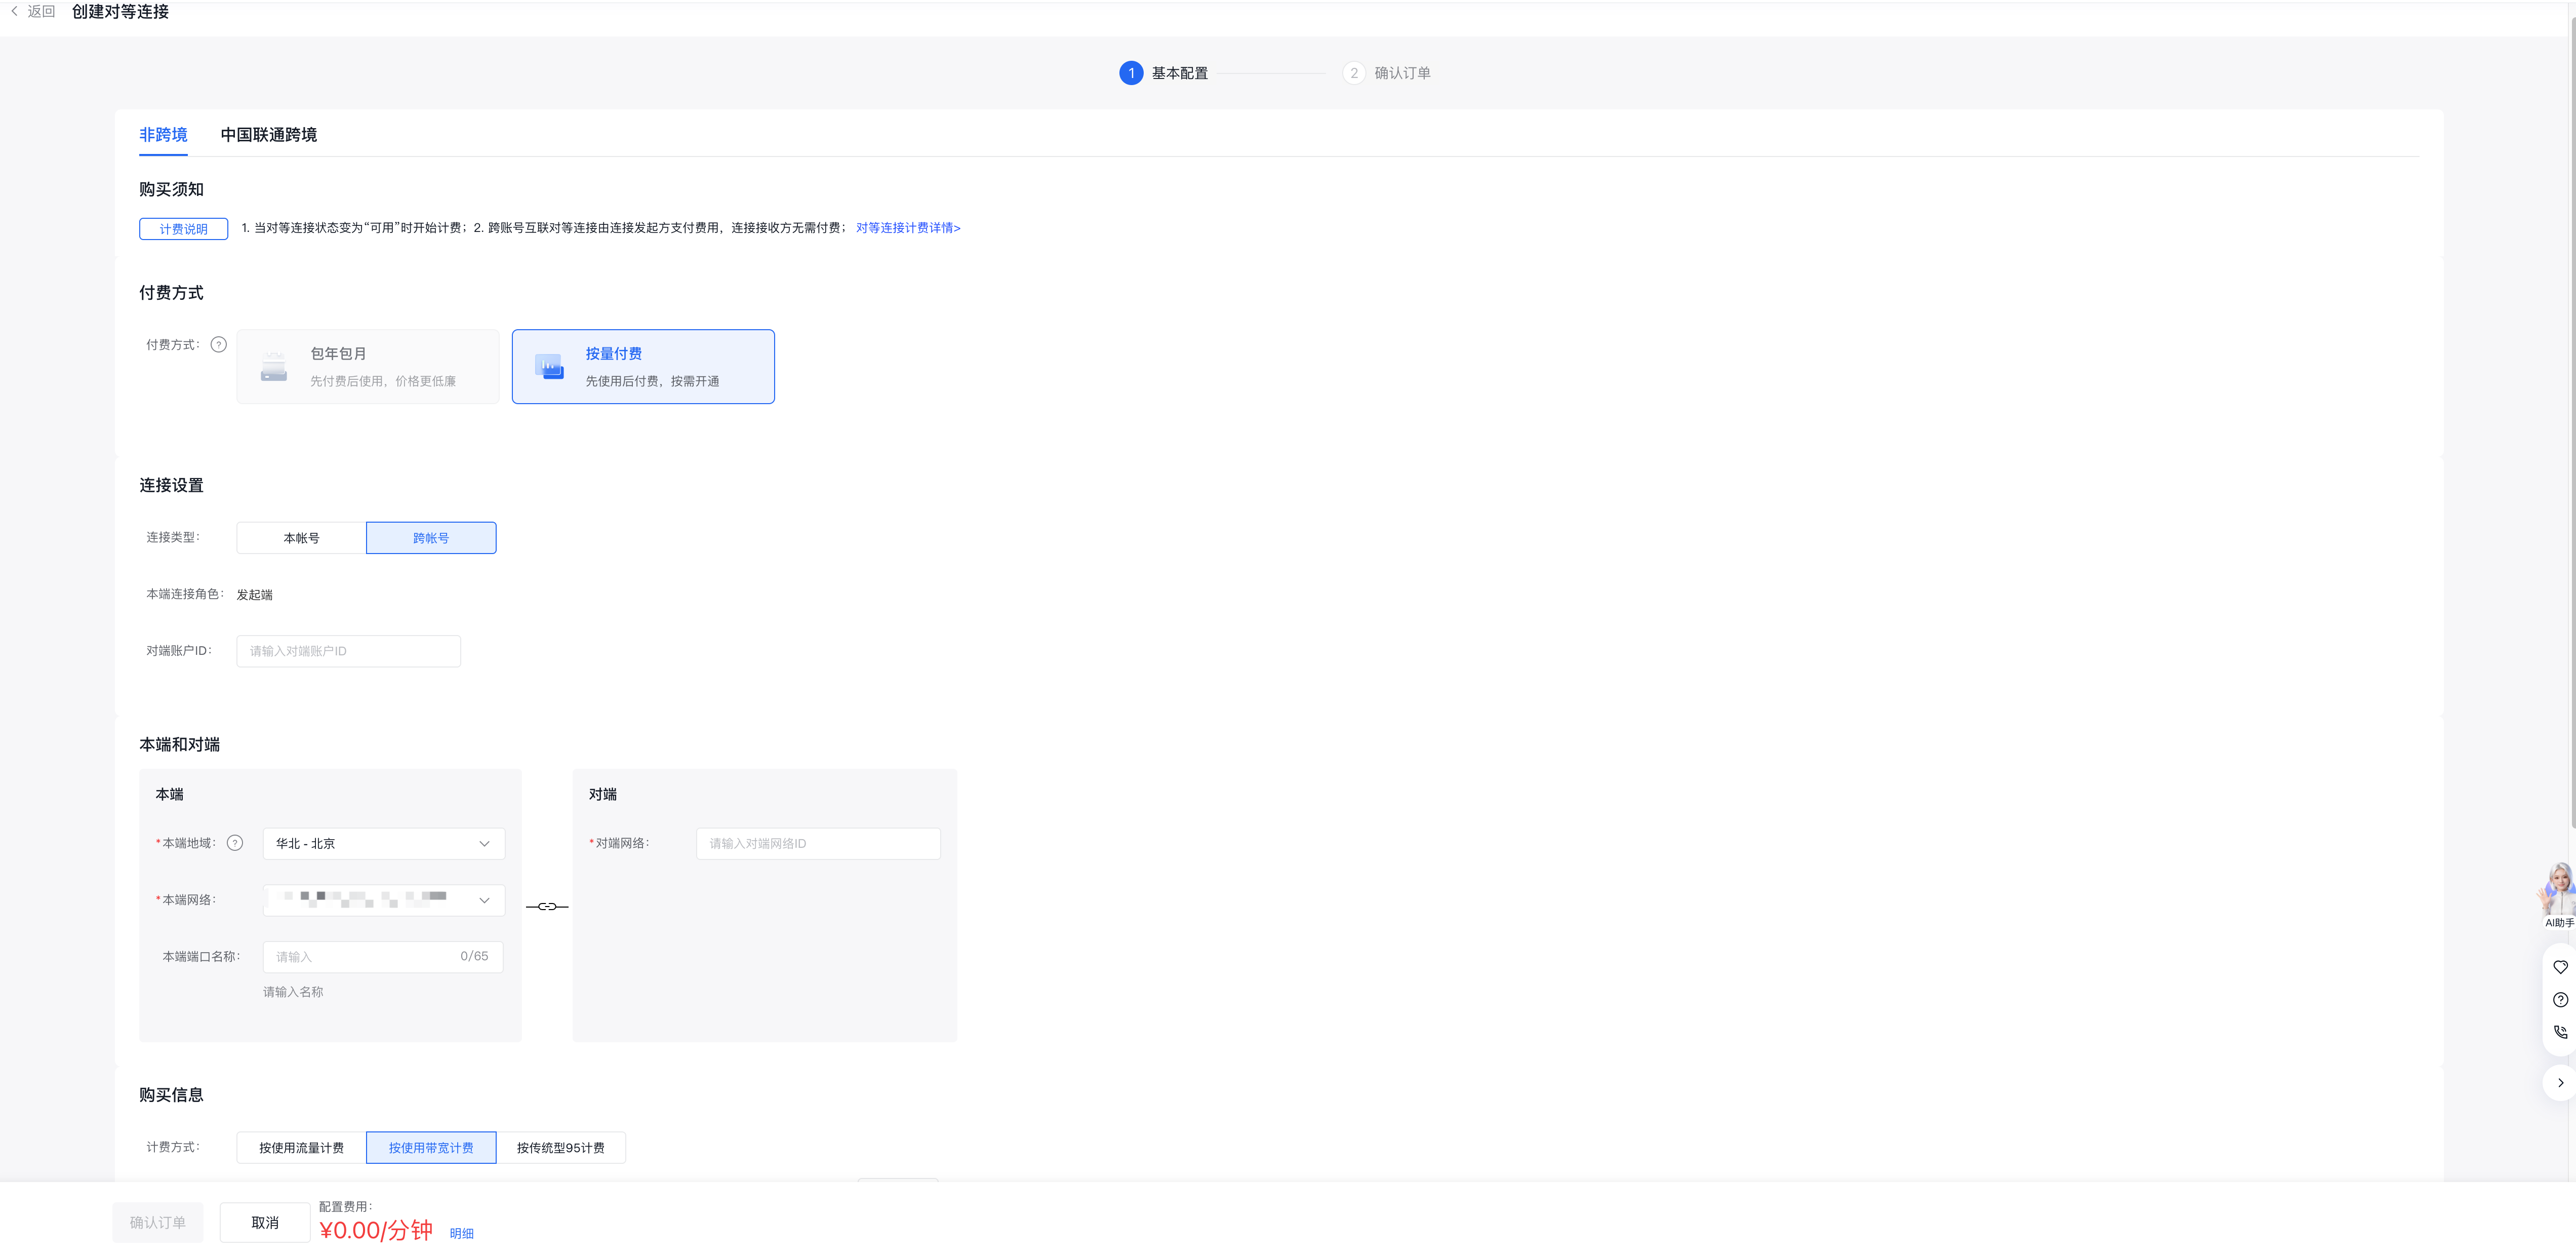Click the back arrow icon beside 返回
2576x1256 pixels.
[14, 11]
